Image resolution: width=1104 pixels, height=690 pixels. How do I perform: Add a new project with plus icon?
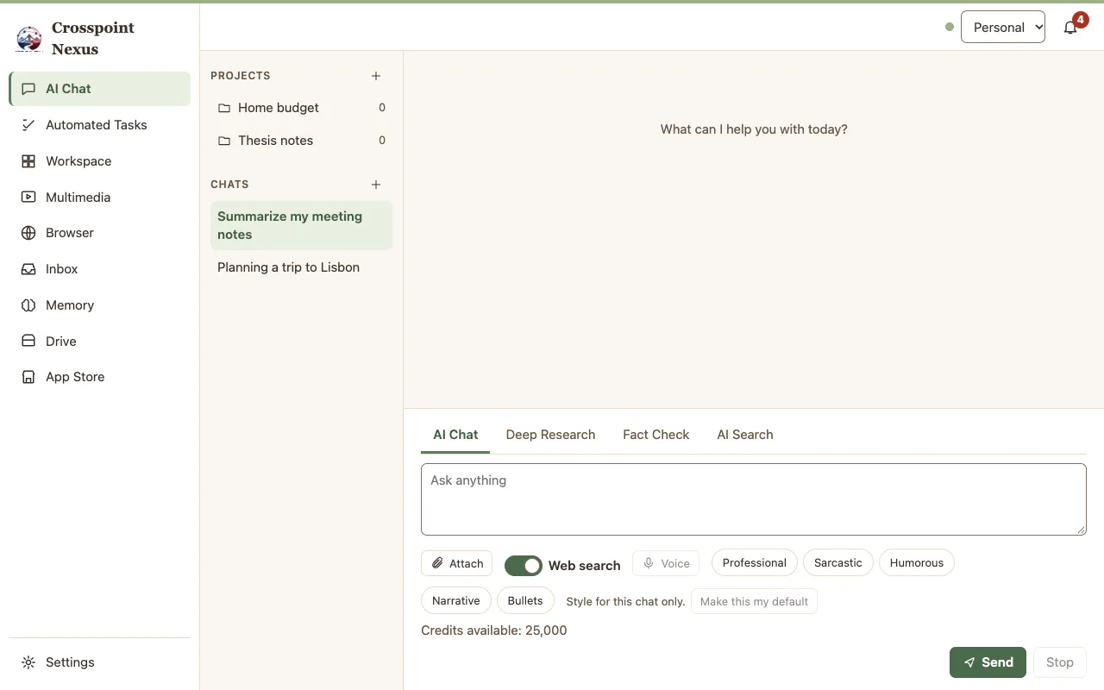tap(376, 76)
